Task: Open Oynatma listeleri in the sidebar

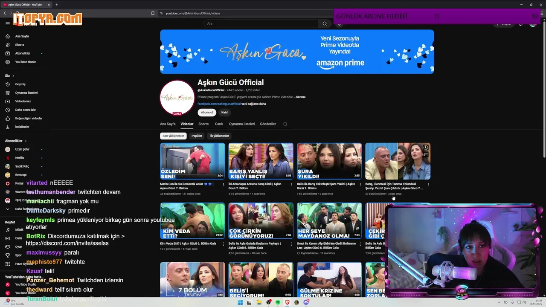Action: pyautogui.click(x=26, y=93)
